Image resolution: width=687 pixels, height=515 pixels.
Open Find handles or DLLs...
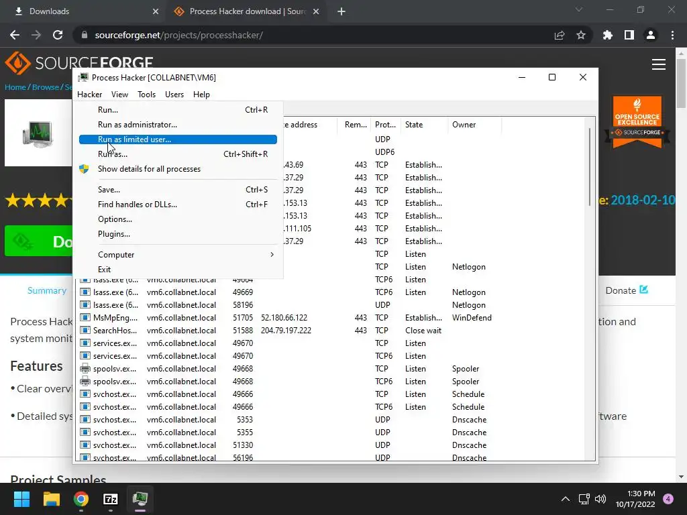pos(178,205)
